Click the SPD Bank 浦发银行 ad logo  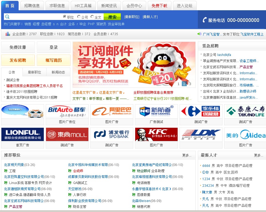click(x=111, y=134)
